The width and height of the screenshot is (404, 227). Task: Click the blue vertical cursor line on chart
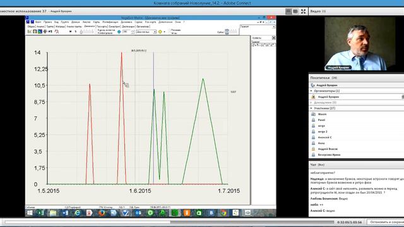(153, 118)
